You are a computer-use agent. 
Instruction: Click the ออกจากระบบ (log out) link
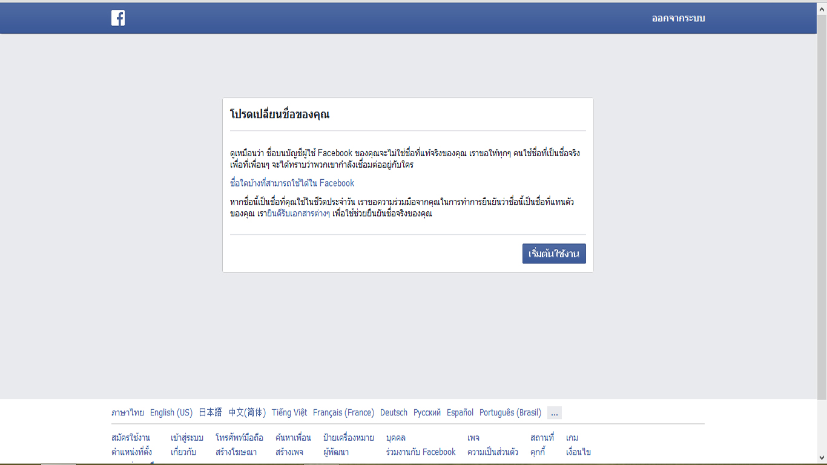[678, 18]
